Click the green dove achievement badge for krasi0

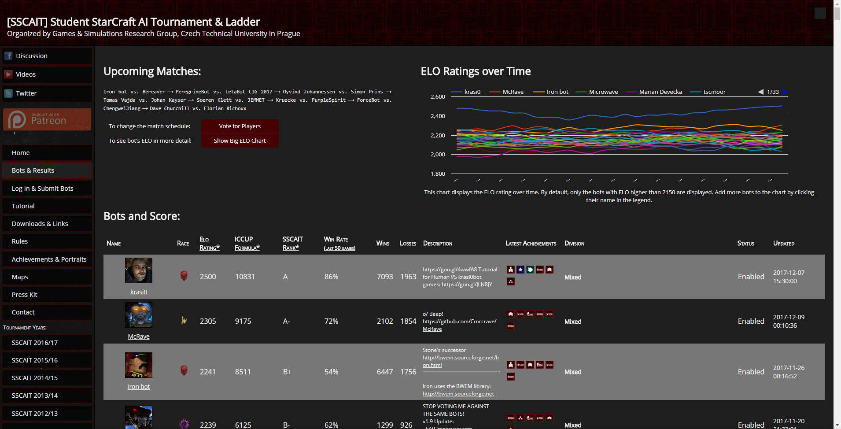tap(530, 270)
